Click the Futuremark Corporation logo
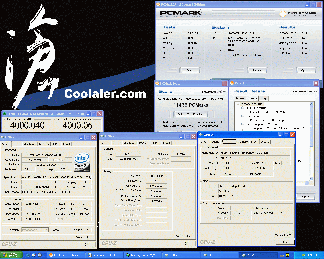Viewport: 324px width, 259px height. pyautogui.click(x=298, y=14)
